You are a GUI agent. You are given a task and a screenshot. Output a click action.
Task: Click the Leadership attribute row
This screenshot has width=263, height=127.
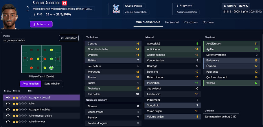[x=172, y=94]
